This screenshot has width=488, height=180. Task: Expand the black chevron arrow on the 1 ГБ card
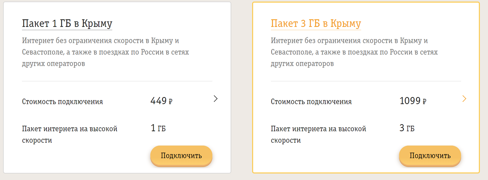[215, 99]
